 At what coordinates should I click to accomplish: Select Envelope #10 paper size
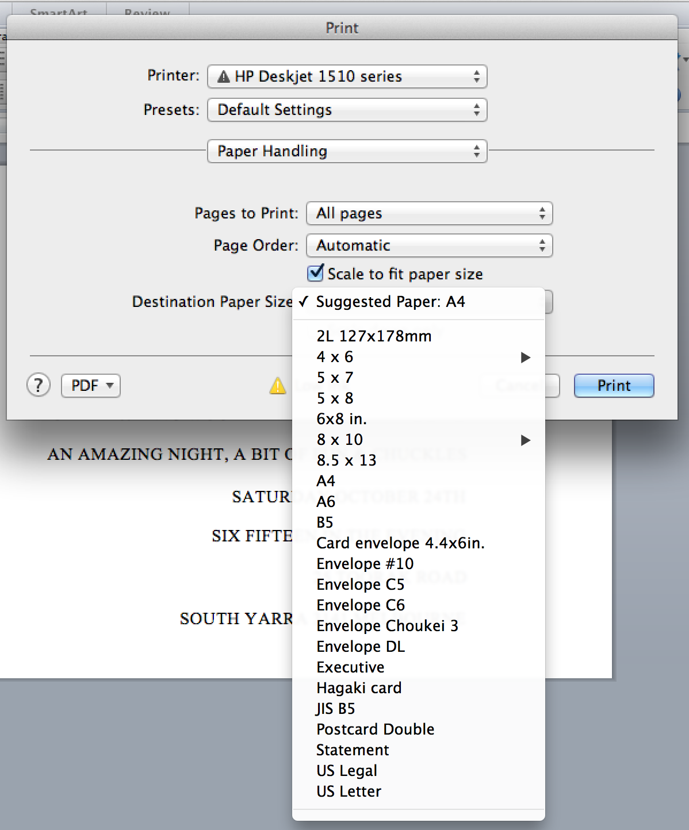(x=418, y=564)
